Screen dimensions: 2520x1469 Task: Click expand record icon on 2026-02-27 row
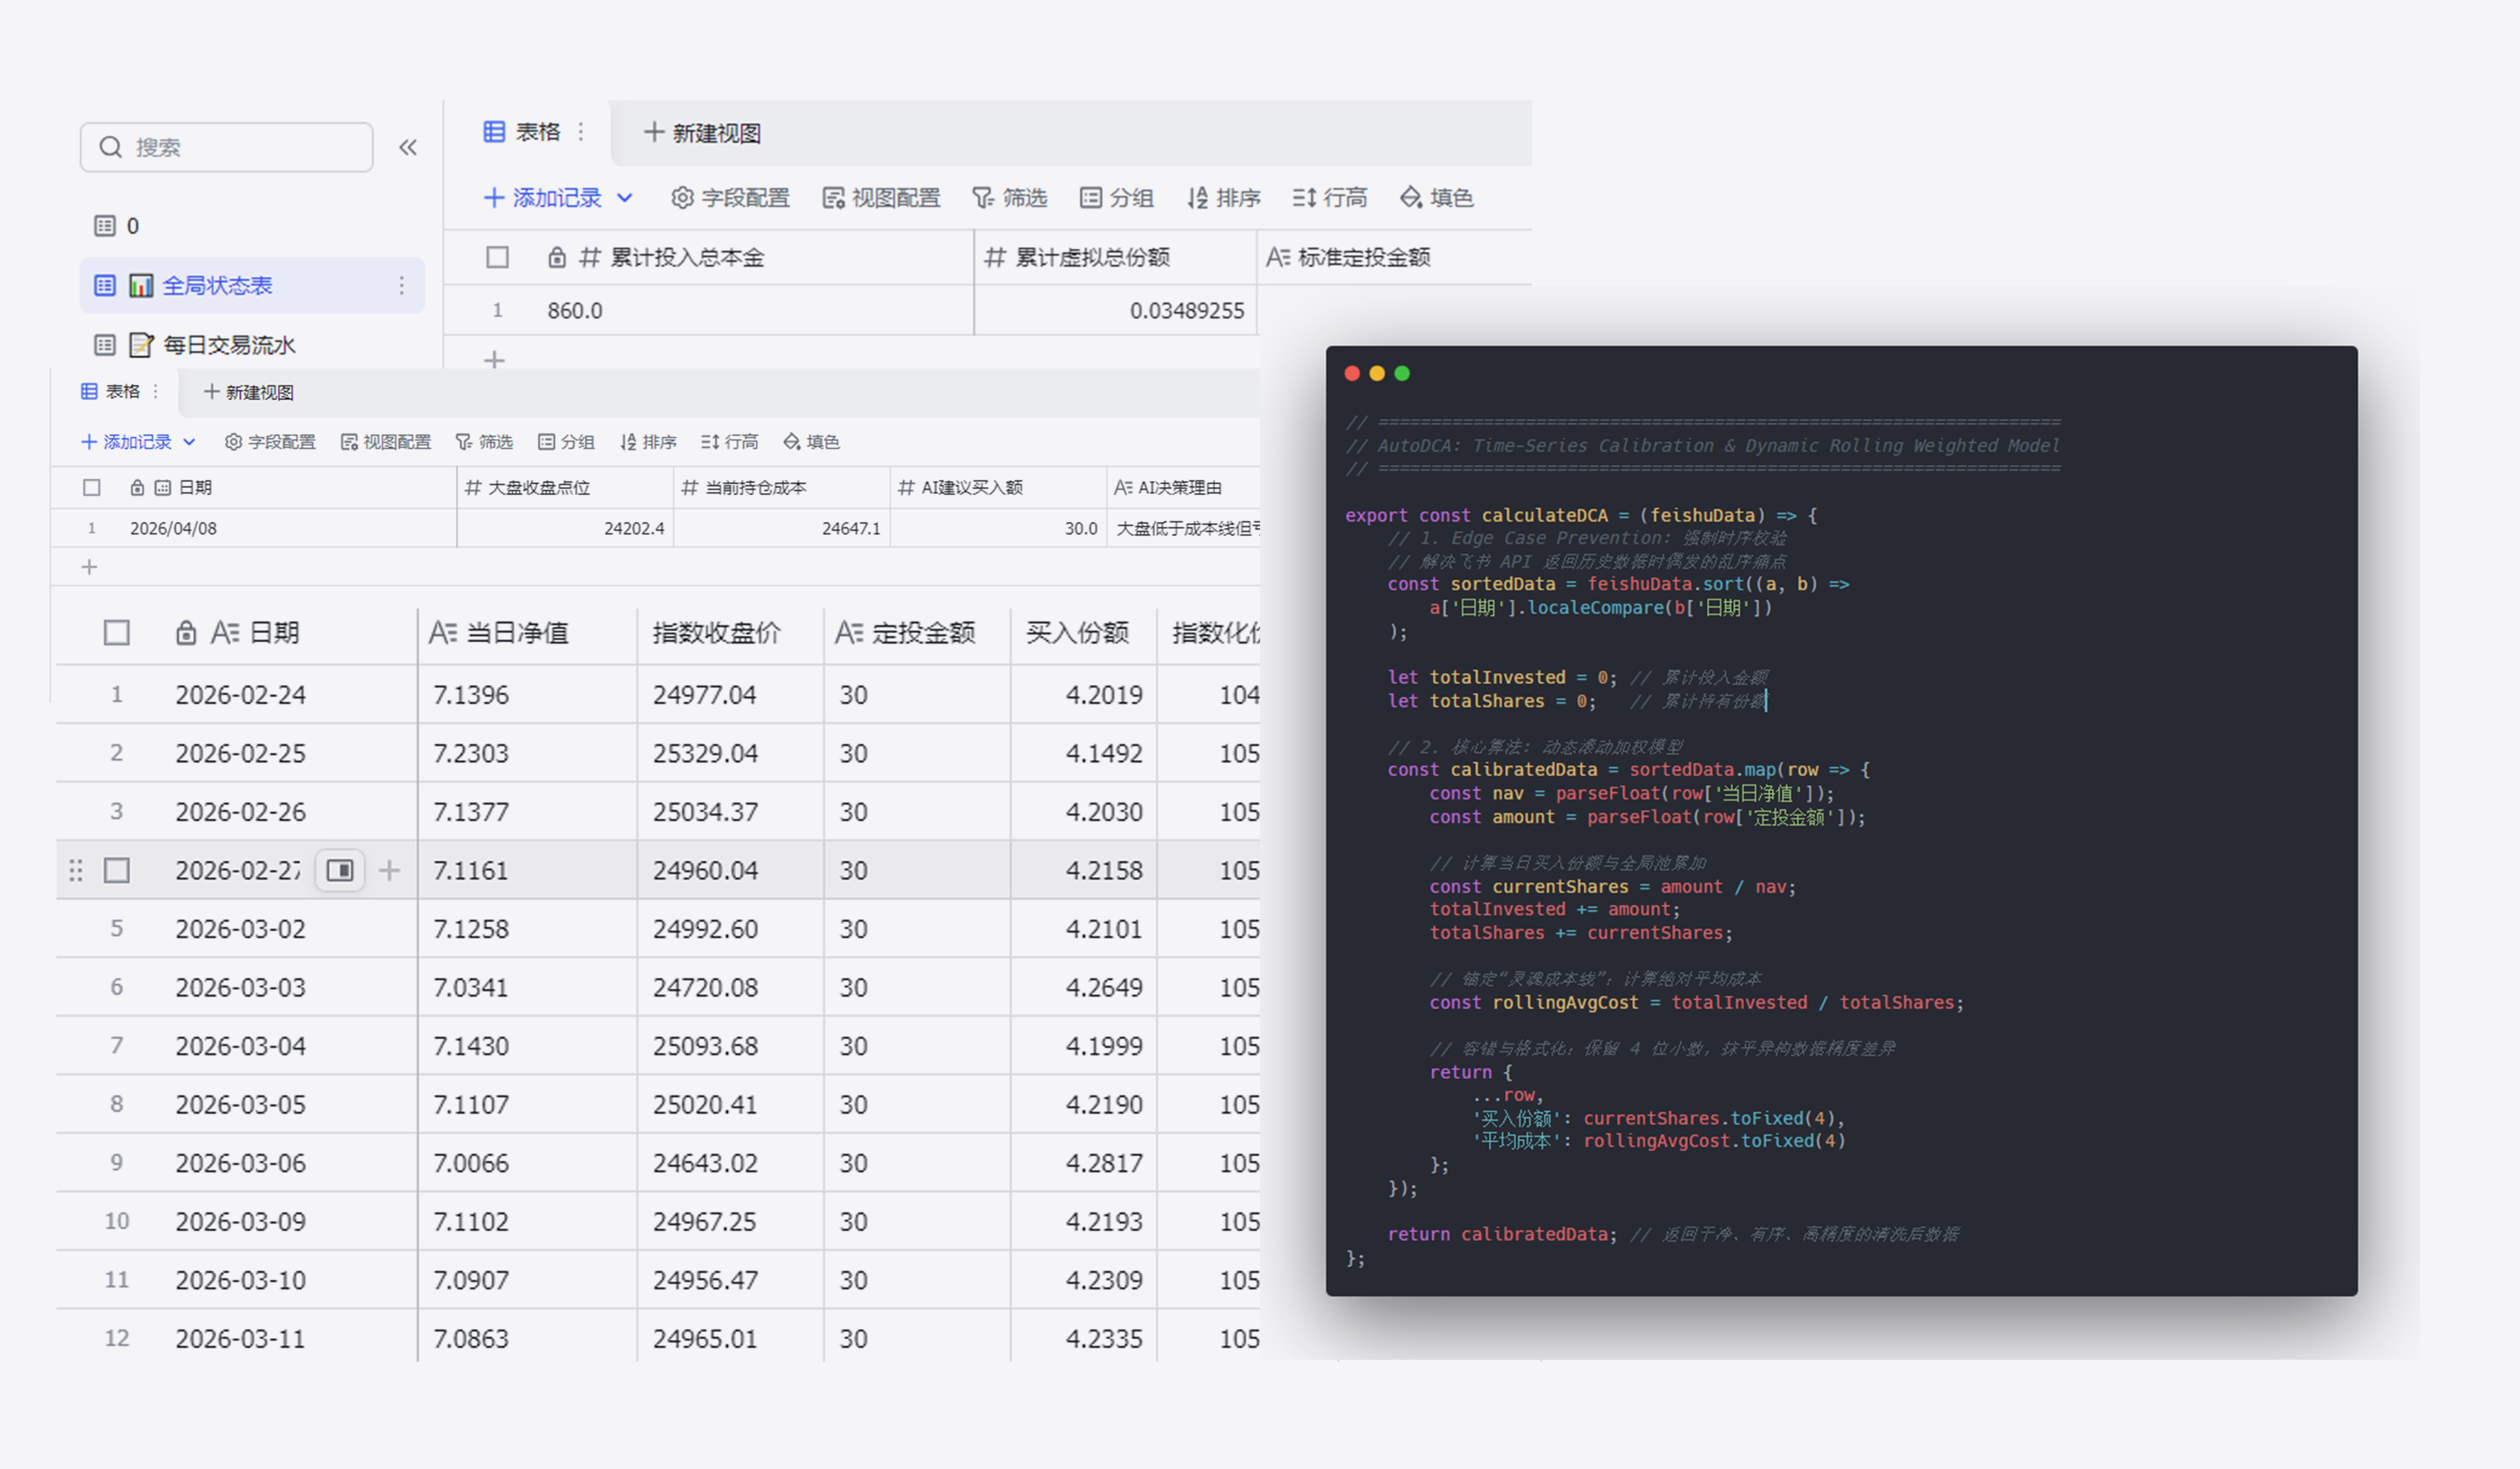coord(340,870)
